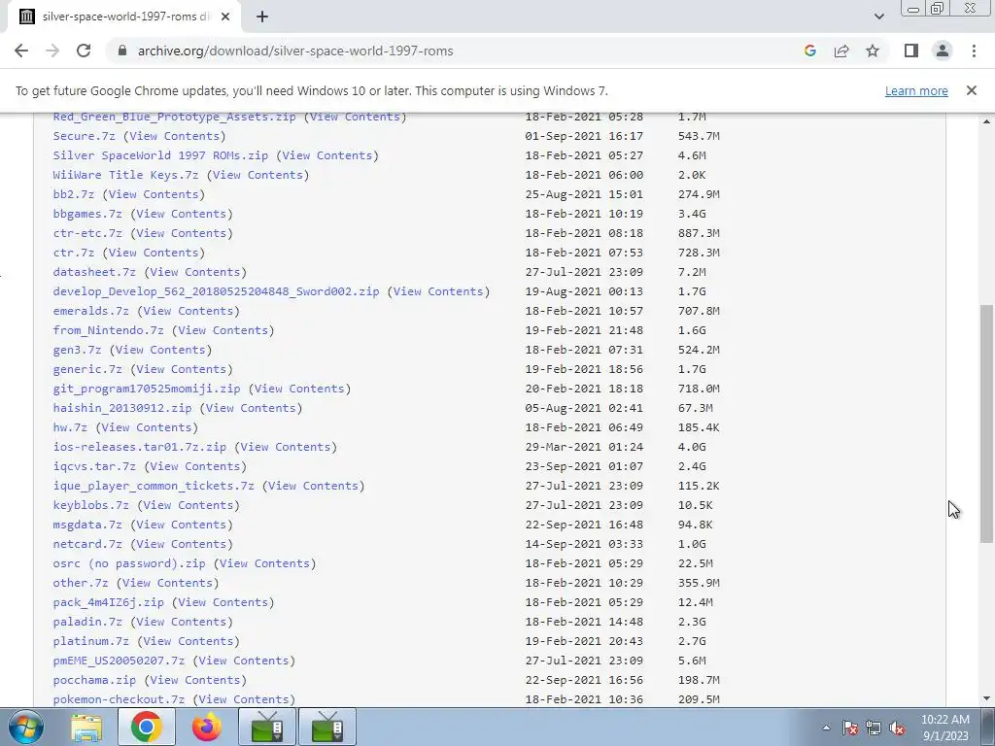Open Google search side icon in address bar

coord(809,51)
